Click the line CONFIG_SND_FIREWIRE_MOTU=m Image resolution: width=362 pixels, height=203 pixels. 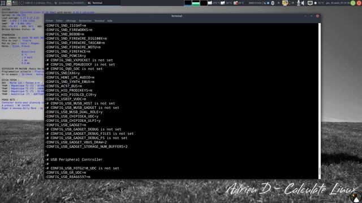[73, 47]
